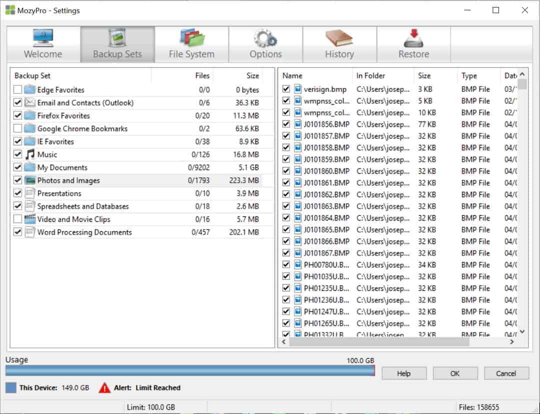
Task: Confirm settings with the OK button
Action: tap(455, 374)
